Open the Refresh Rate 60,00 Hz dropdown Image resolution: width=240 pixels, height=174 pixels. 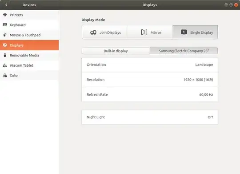pyautogui.click(x=150, y=94)
